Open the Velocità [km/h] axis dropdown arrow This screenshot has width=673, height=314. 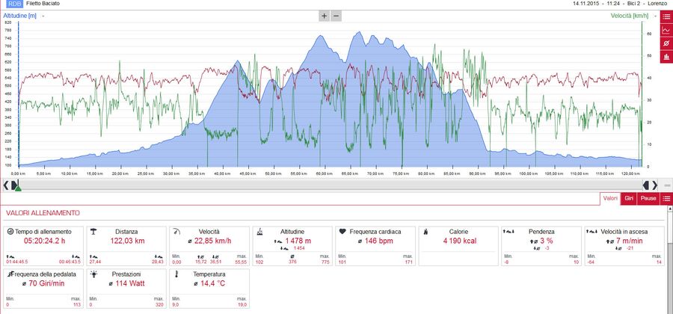(x=655, y=16)
